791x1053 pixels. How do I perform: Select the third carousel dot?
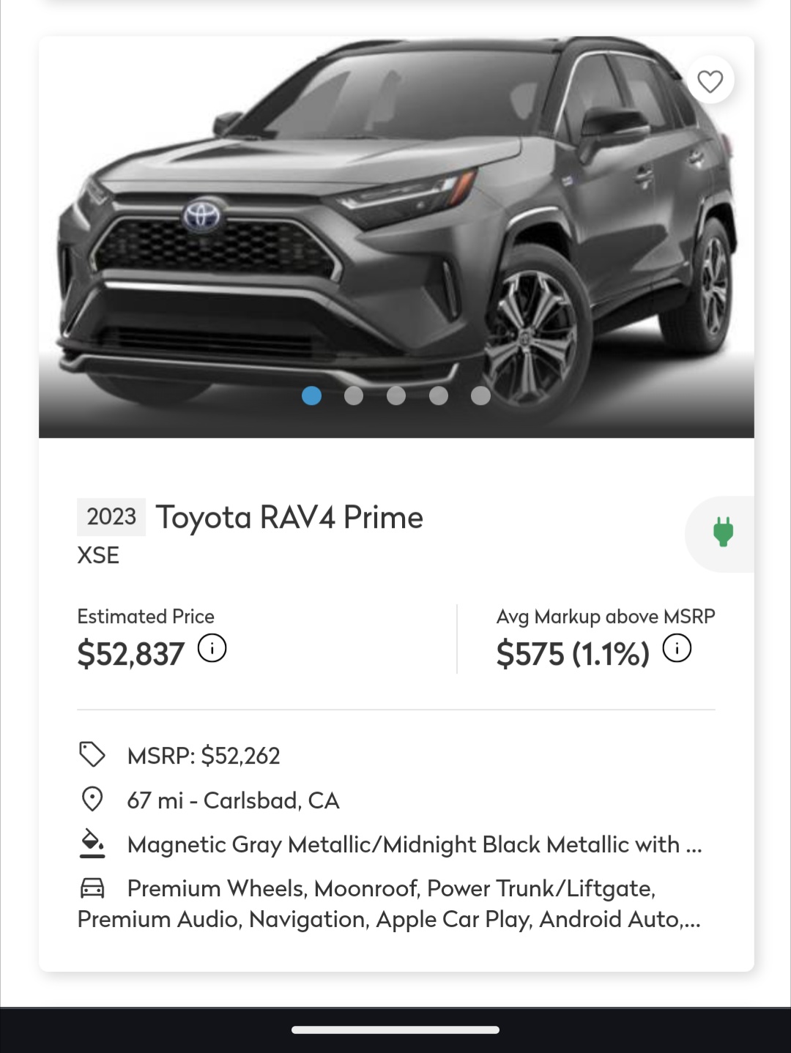point(396,395)
